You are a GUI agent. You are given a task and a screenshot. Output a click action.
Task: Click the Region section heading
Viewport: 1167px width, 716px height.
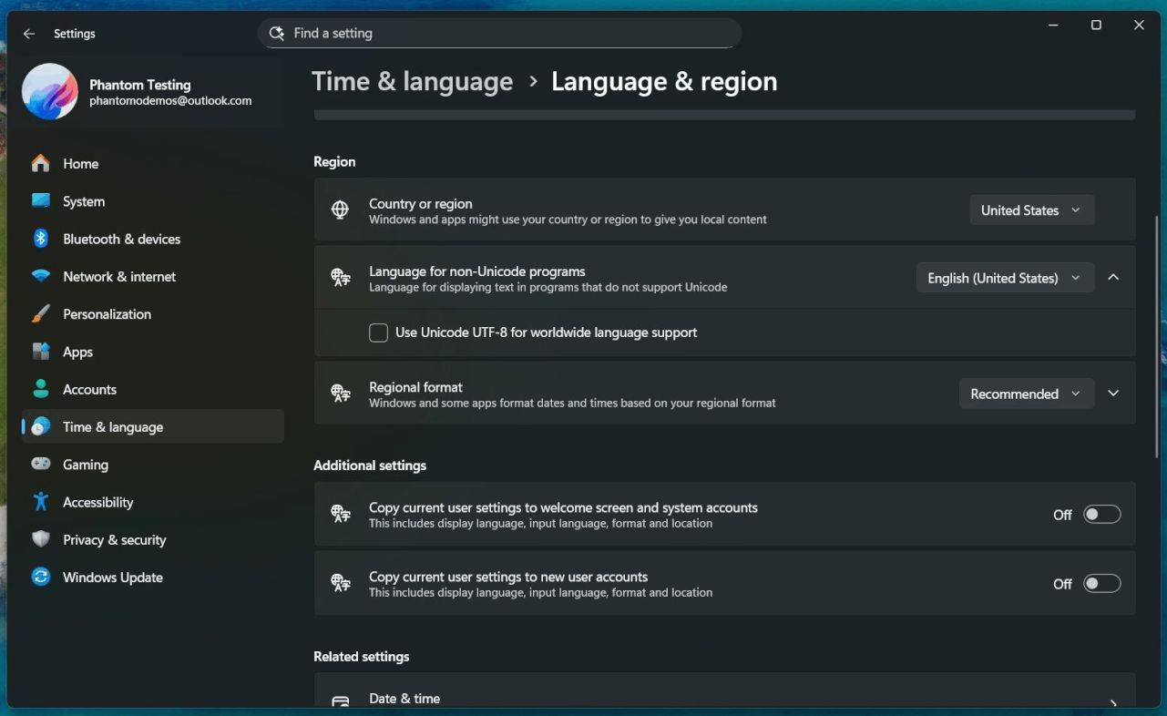coord(334,161)
